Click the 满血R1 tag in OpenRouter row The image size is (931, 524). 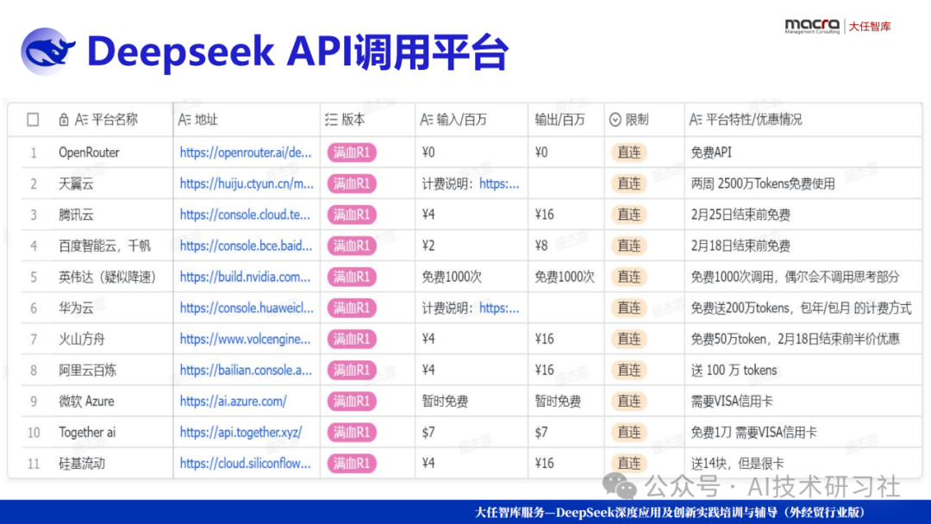pos(352,153)
